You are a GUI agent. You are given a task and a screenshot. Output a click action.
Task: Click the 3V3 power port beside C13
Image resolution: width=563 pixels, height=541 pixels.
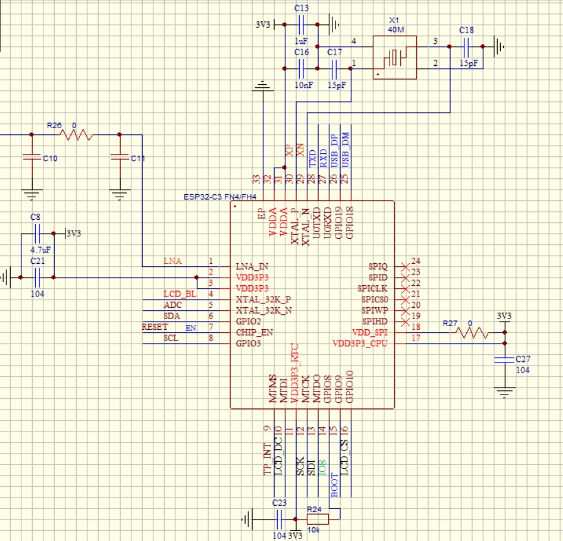pos(265,25)
